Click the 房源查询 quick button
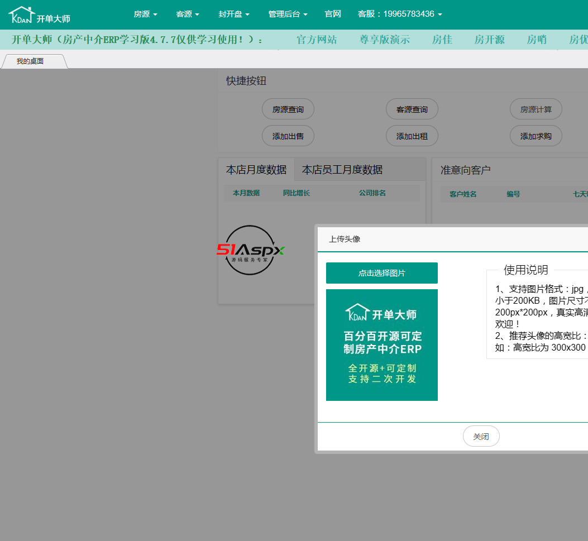The height and width of the screenshot is (541, 588). coord(288,109)
